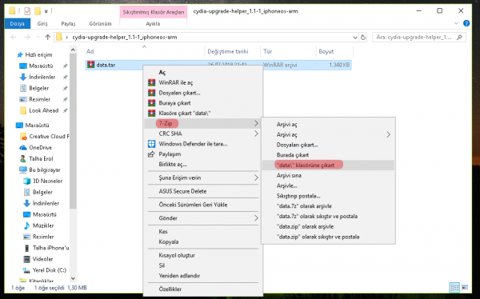Click the Creative Cloud Files folder icon
This screenshot has width=480, height=299.
[23, 137]
